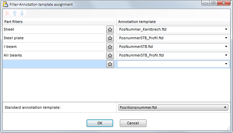Expand All beams annotation template dropdown
Viewport: 233px width, 133px height.
[173, 55]
